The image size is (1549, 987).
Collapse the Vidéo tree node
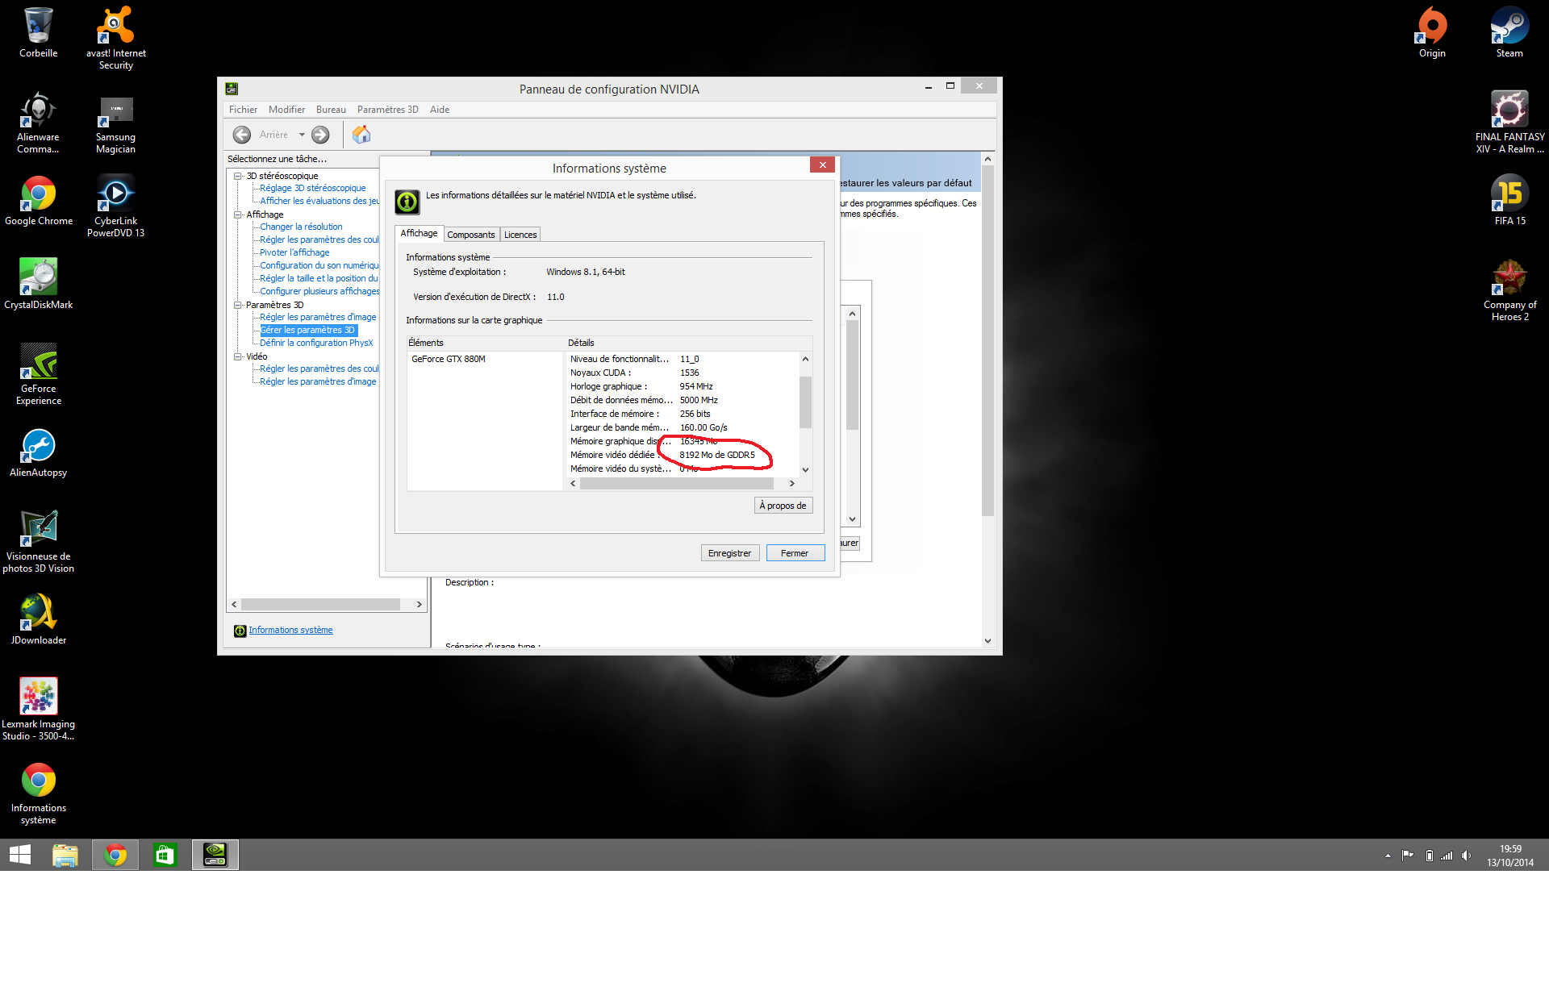tap(238, 356)
